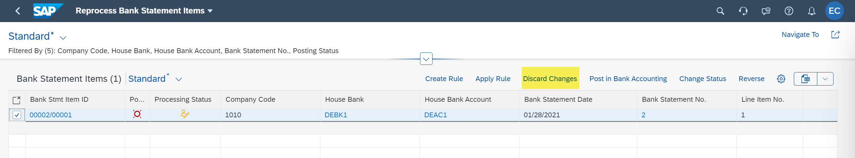Viewport: 855px width, 158px height.
Task: Expand the collapsed filter header
Action: (426, 59)
